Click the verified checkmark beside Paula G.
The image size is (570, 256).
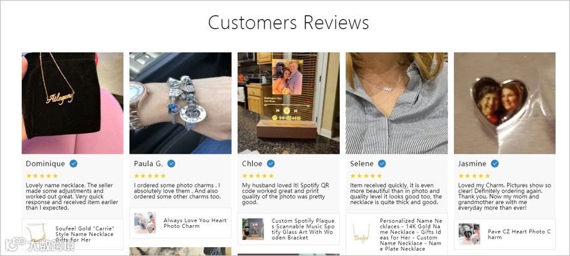171,164
